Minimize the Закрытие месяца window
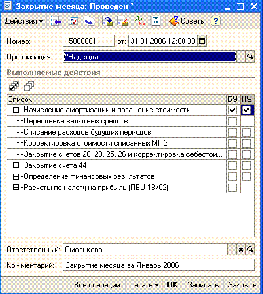263x294 pixels. click(228, 7)
